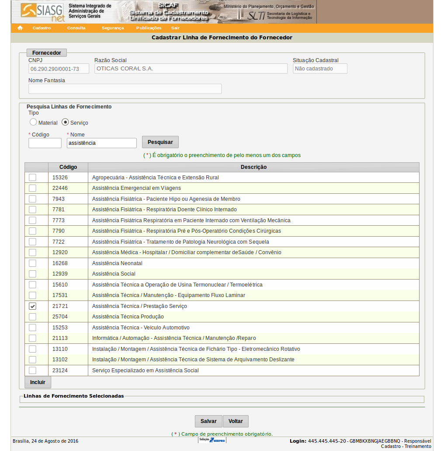Uncheck Assistência Técnica / Prestação Serviço

32,306
